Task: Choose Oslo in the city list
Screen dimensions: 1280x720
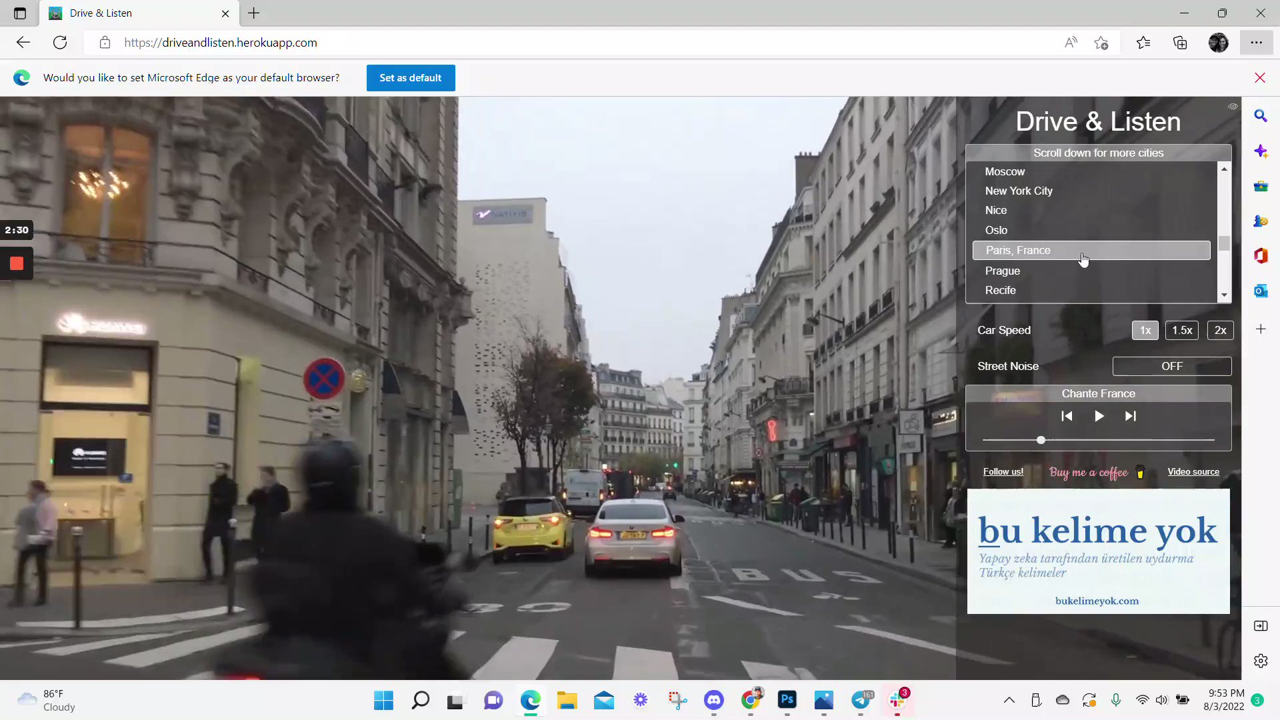Action: pyautogui.click(x=1091, y=230)
